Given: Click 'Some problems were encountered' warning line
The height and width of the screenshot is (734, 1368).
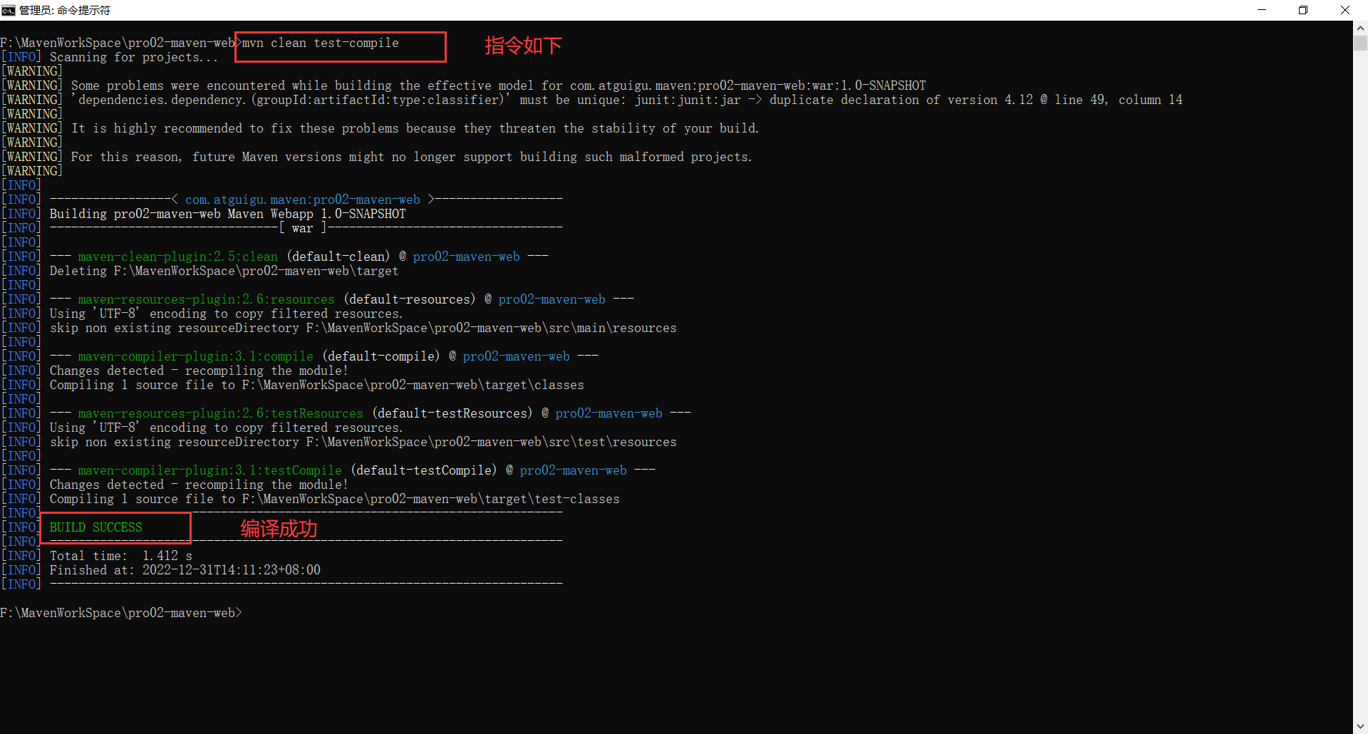Looking at the screenshot, I should (499, 86).
